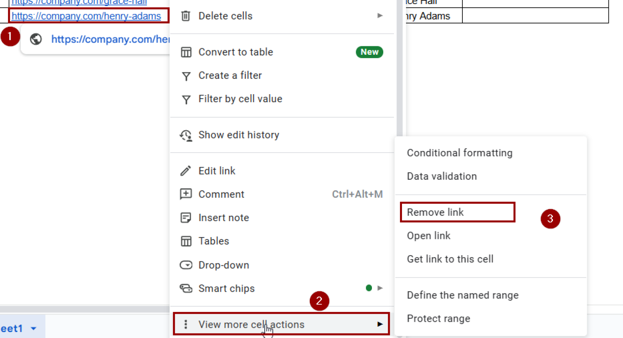
Task: Open the sheet tab dropdown arrow
Action: (34, 328)
